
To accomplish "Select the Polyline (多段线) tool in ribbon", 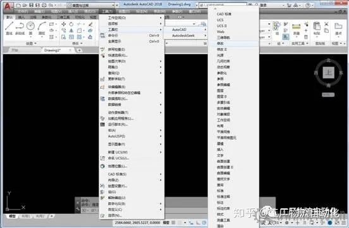I will (20, 28).
